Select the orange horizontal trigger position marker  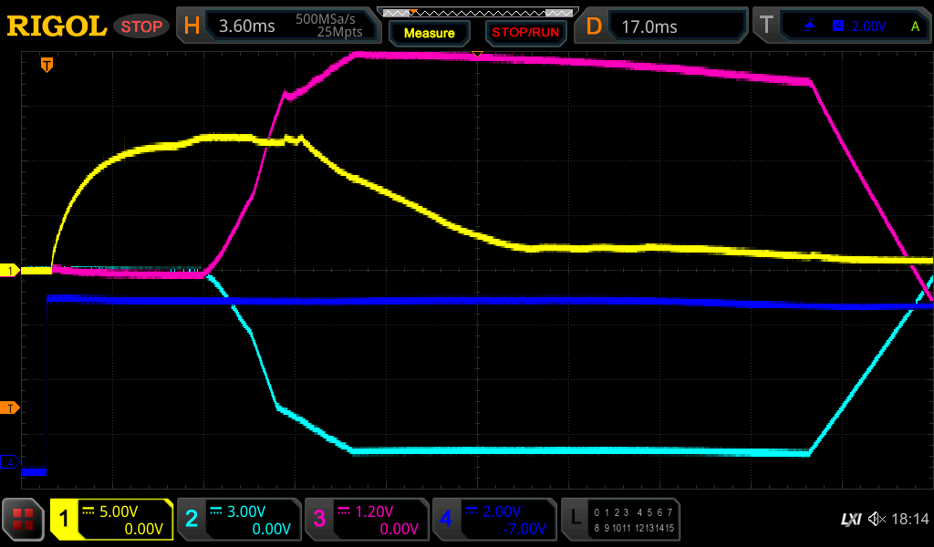point(47,65)
